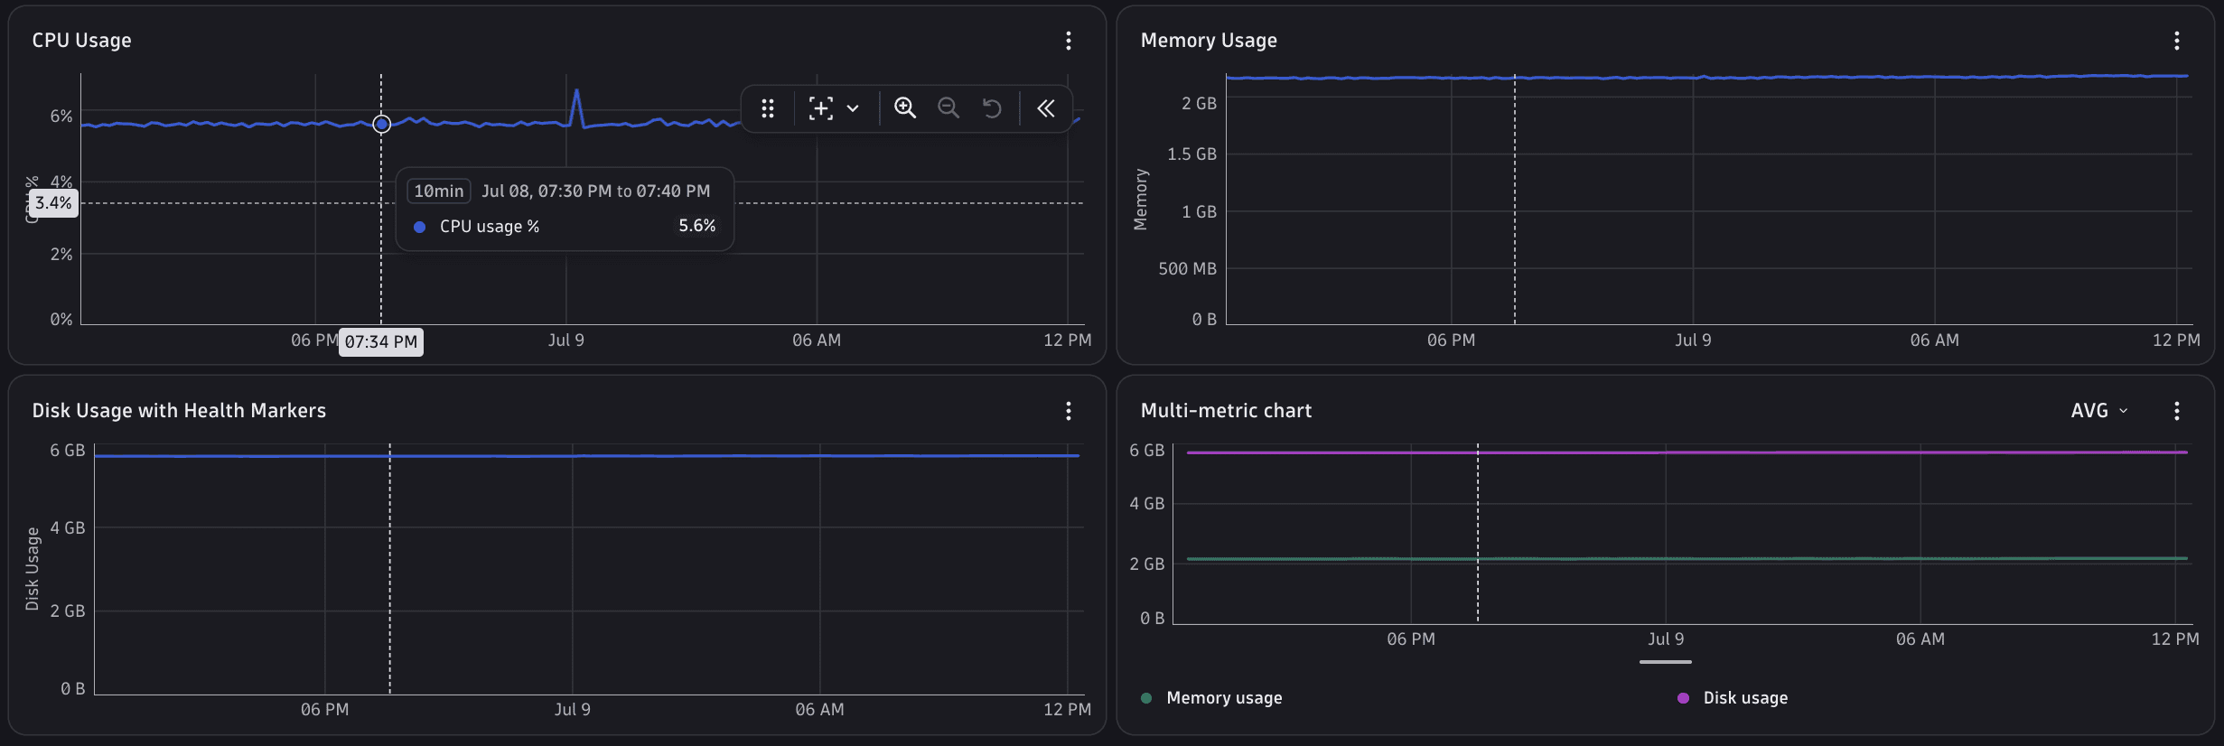The width and height of the screenshot is (2224, 746).
Task: Open the CPU Usage panel options menu
Action: (x=1068, y=41)
